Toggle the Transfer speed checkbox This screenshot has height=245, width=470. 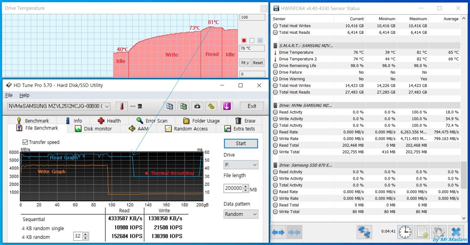(25, 142)
